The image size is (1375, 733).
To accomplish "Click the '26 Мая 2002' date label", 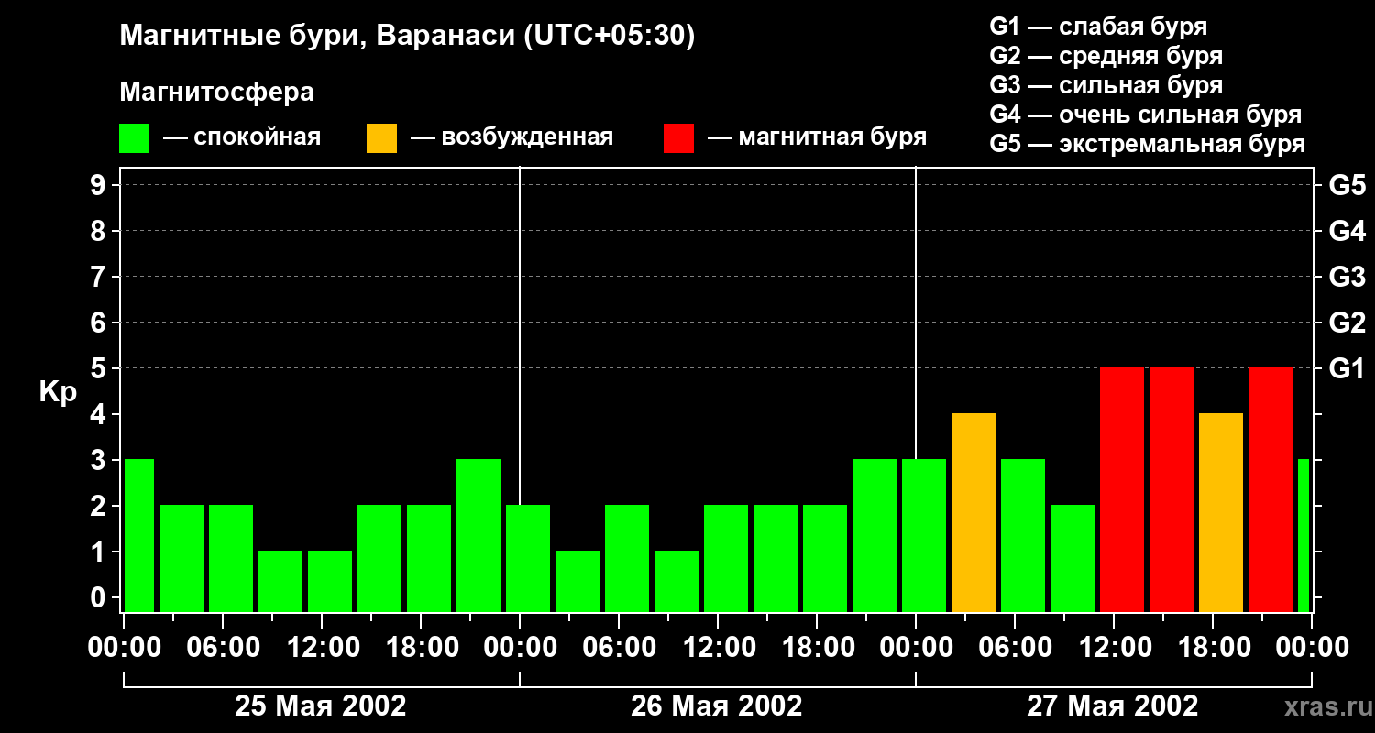I will (x=717, y=706).
